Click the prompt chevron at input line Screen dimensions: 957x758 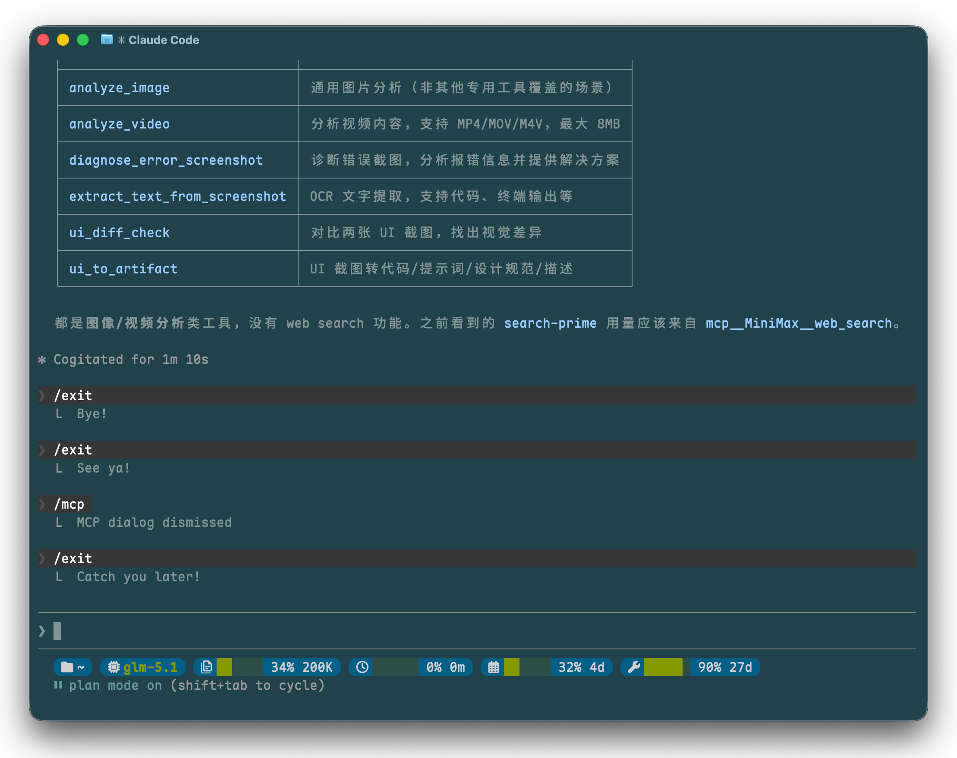click(42, 631)
